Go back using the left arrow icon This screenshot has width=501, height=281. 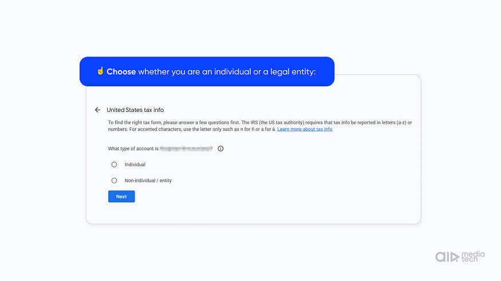click(x=97, y=110)
